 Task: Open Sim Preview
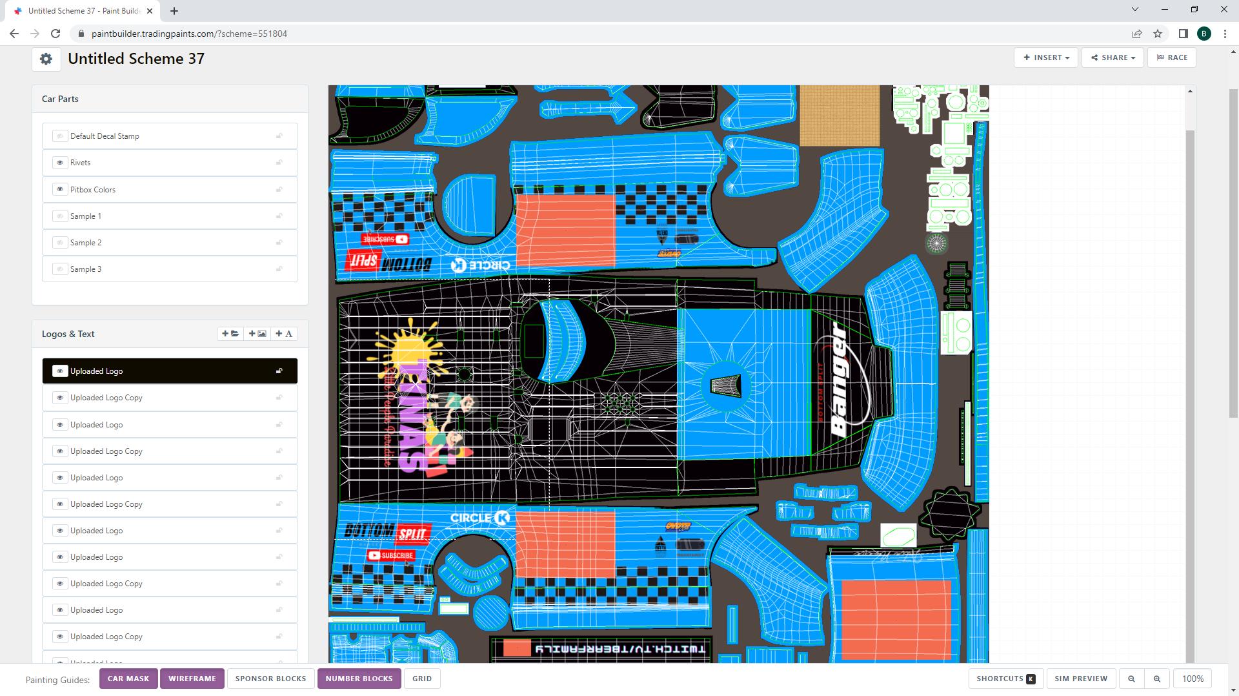click(1081, 679)
